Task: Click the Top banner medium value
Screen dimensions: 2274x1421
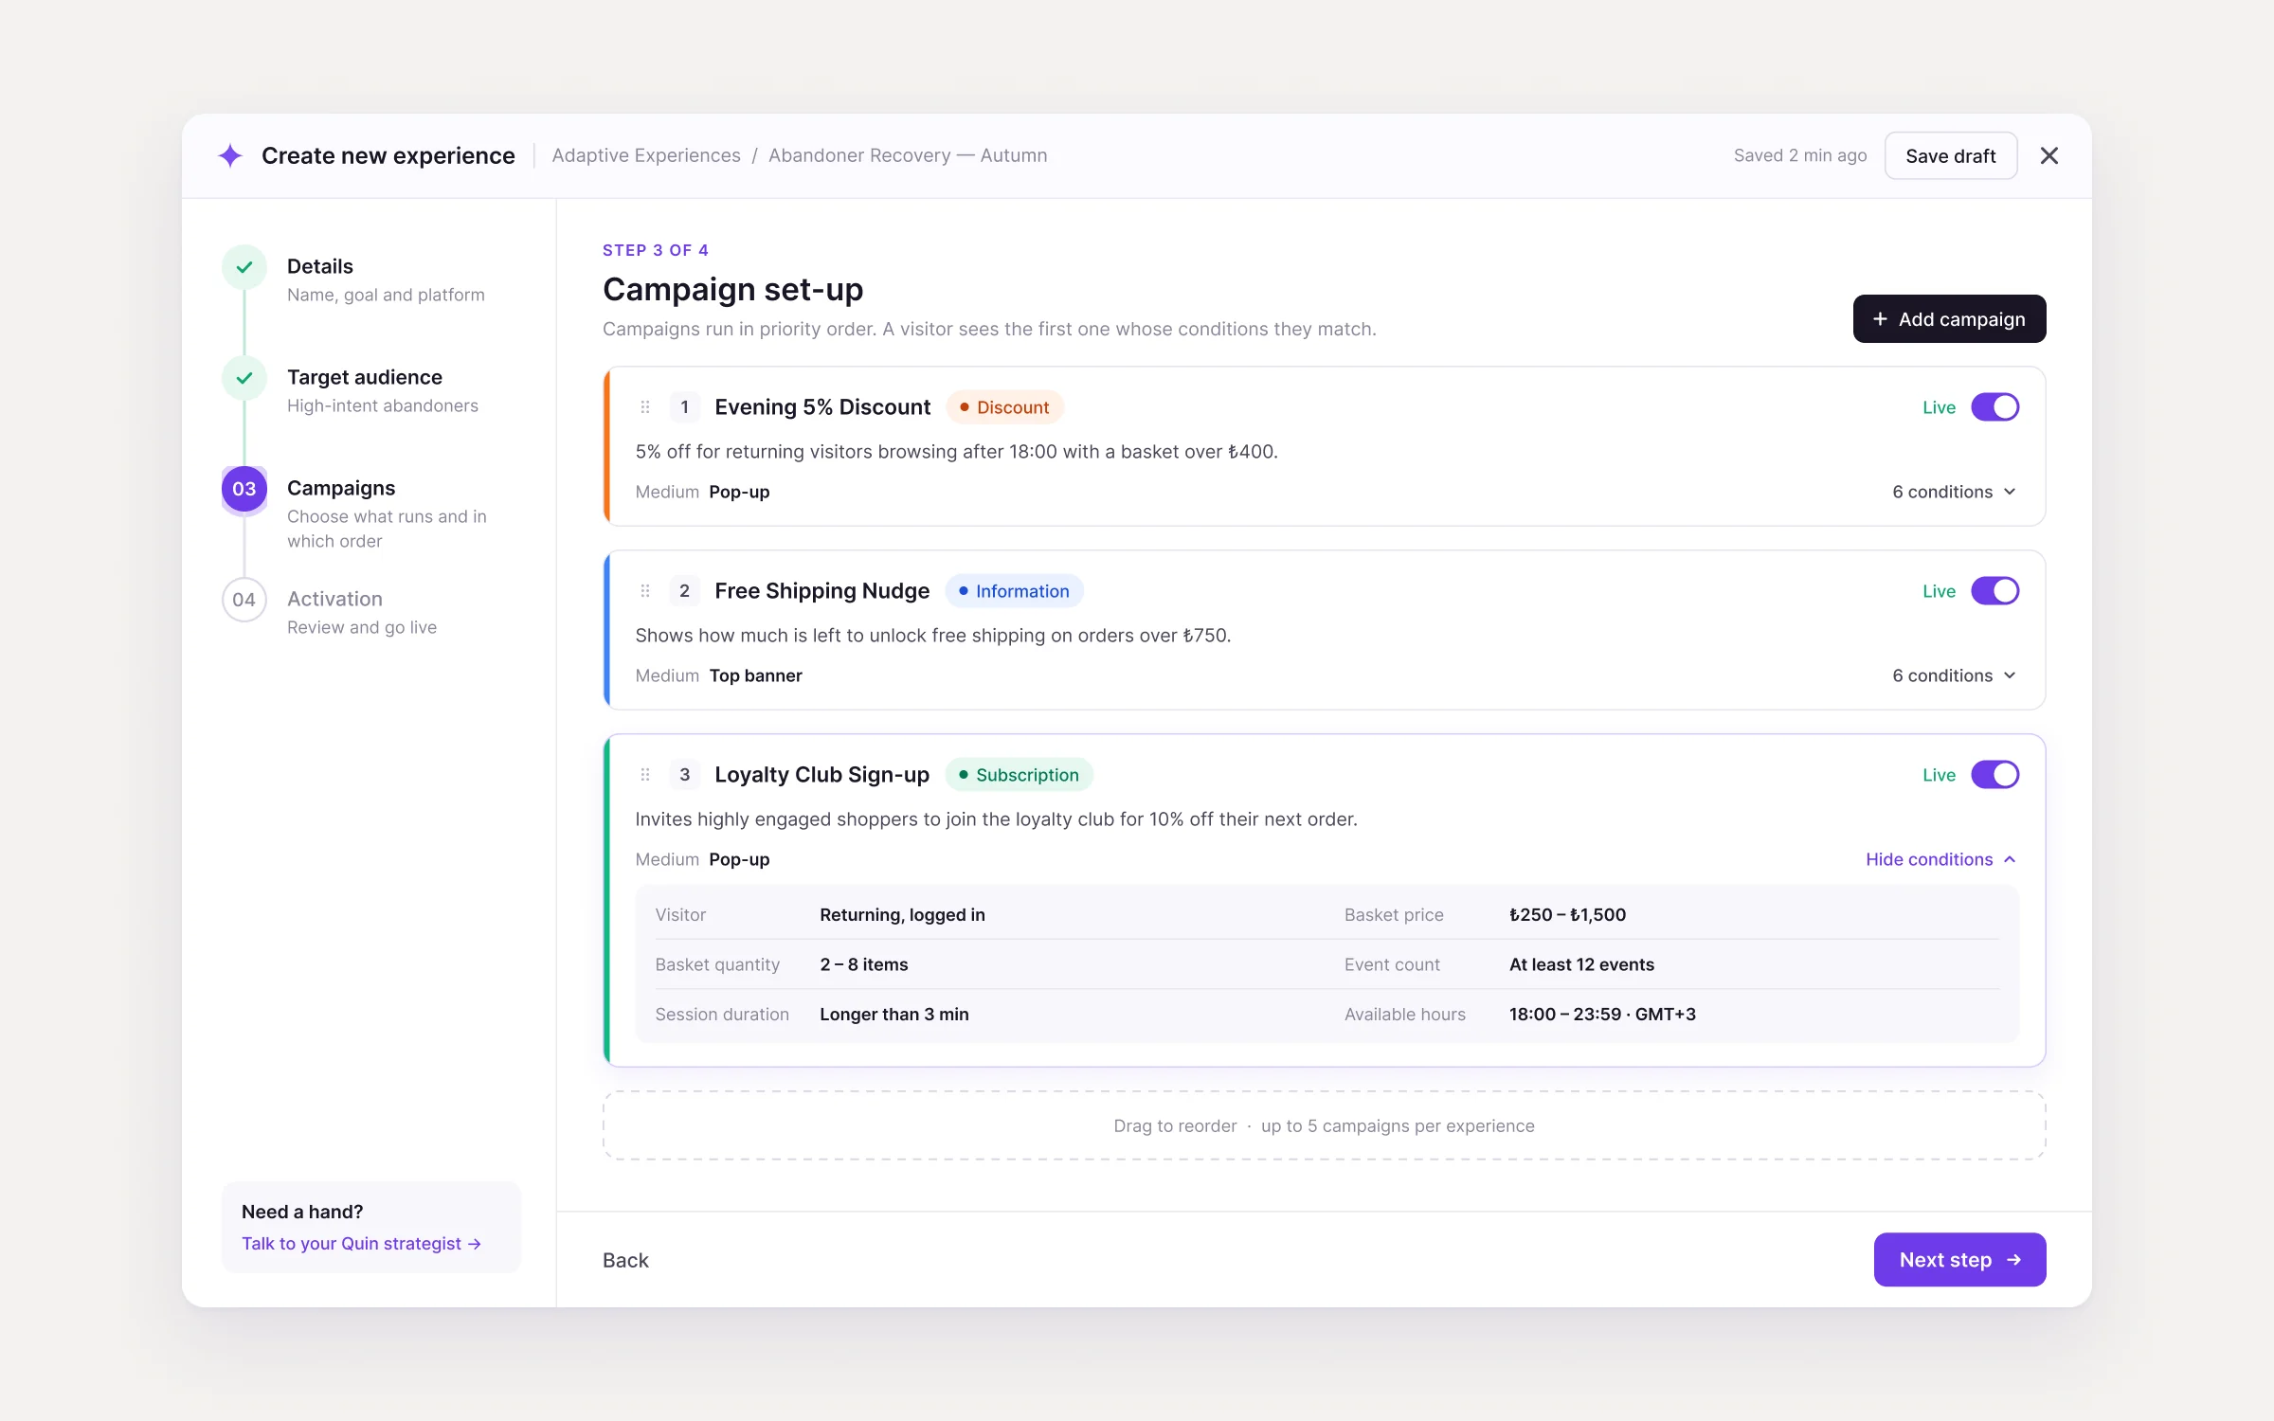Action: 755,675
